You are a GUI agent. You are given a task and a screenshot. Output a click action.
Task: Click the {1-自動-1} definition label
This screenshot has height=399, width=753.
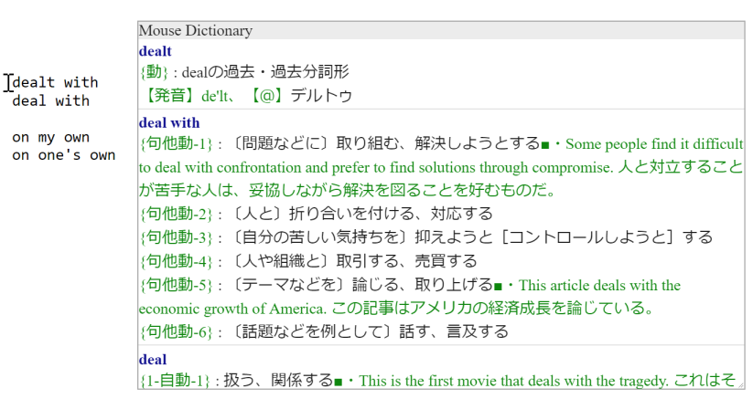click(x=176, y=379)
